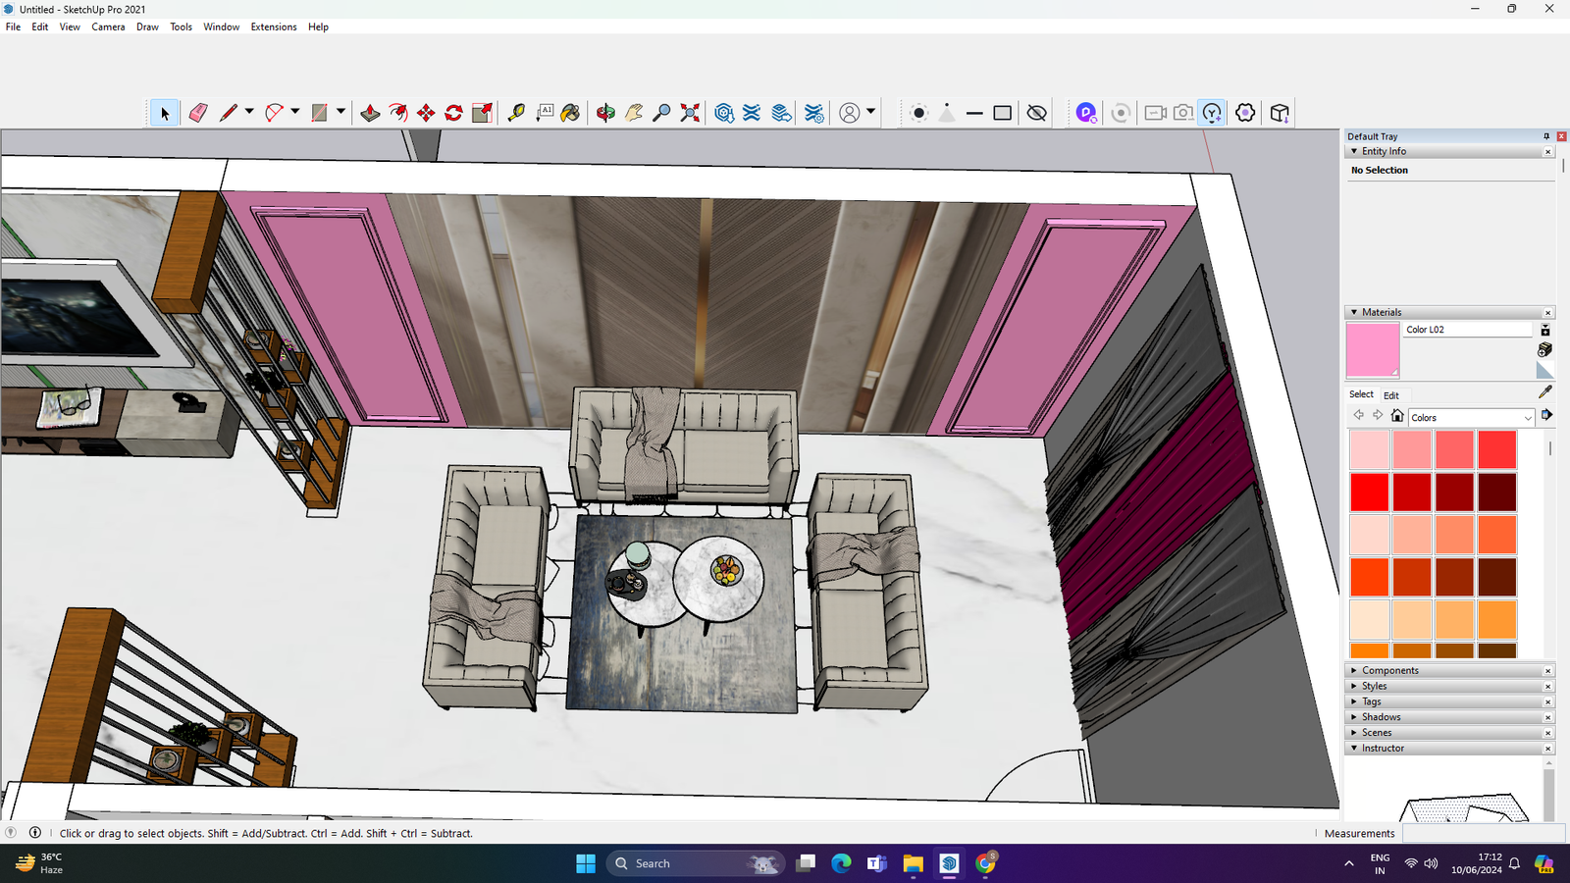Activate the Paint Bucket tool
Image resolution: width=1570 pixels, height=883 pixels.
[x=570, y=113]
